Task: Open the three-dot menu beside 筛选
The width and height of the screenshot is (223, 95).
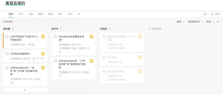Action: point(218,22)
